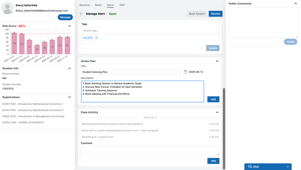Click the 'Email sent' activity entry
The width and height of the screenshot is (301, 170).
point(120,130)
